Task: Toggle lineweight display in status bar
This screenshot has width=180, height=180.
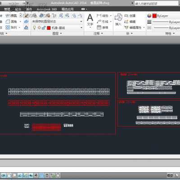Action: pyautogui.click(x=36, y=175)
